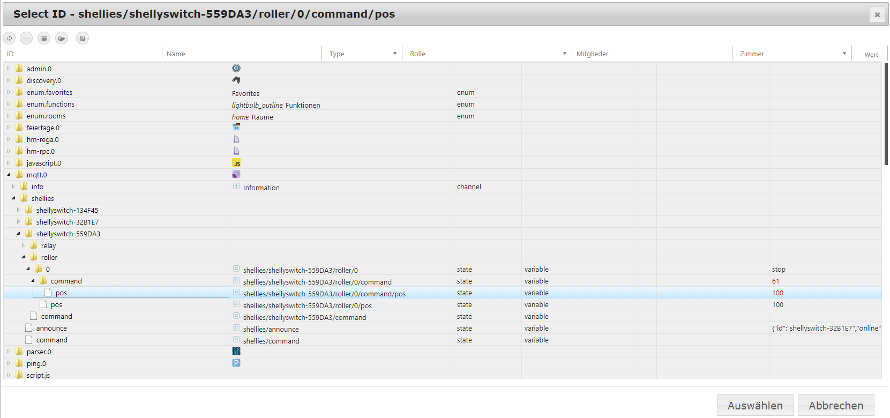The height and width of the screenshot is (418, 890).
Task: Expand the shellyswitch-134F45 node
Action: click(x=18, y=210)
